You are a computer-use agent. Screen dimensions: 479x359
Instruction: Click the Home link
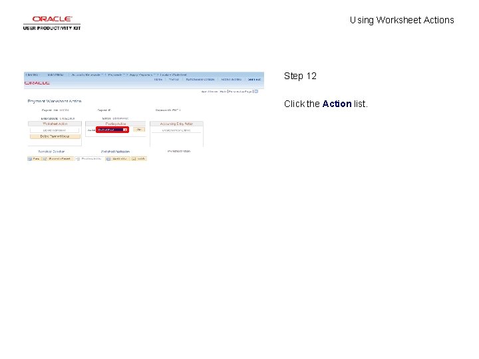(158, 79)
